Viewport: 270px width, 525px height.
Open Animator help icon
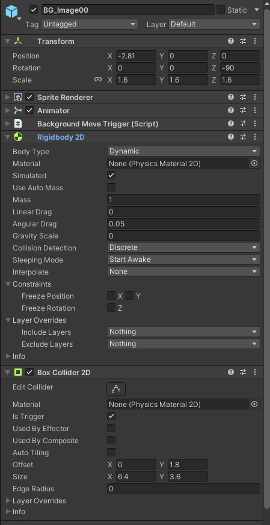click(231, 110)
